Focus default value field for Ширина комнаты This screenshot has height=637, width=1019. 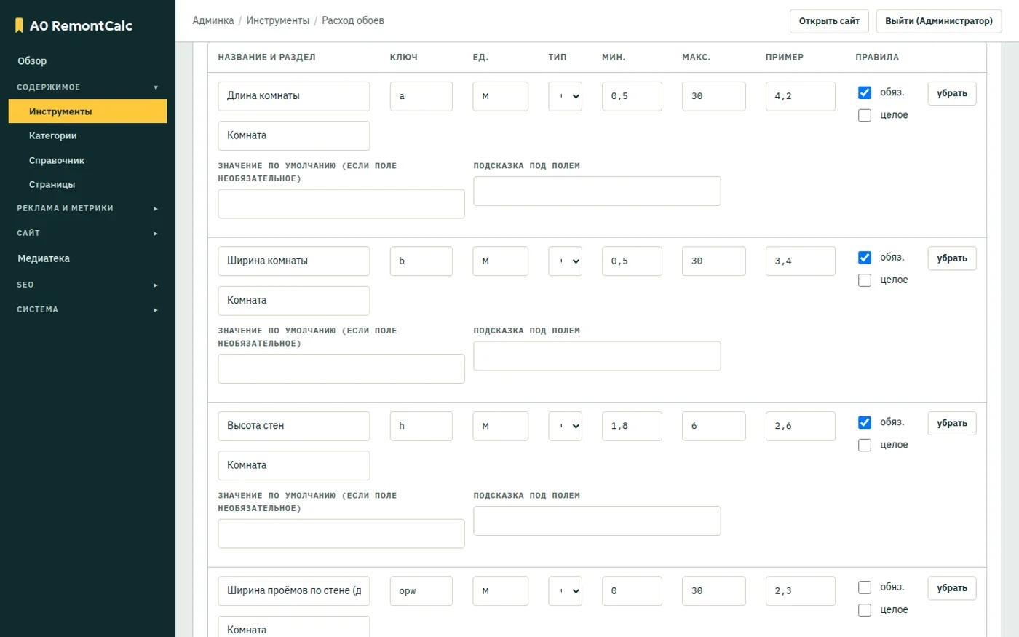(341, 369)
